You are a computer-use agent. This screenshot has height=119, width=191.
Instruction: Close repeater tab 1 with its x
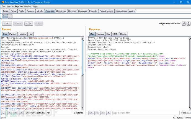coord(6,16)
